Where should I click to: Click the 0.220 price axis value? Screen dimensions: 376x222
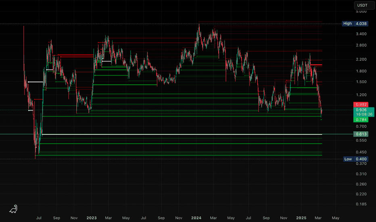point(361,194)
